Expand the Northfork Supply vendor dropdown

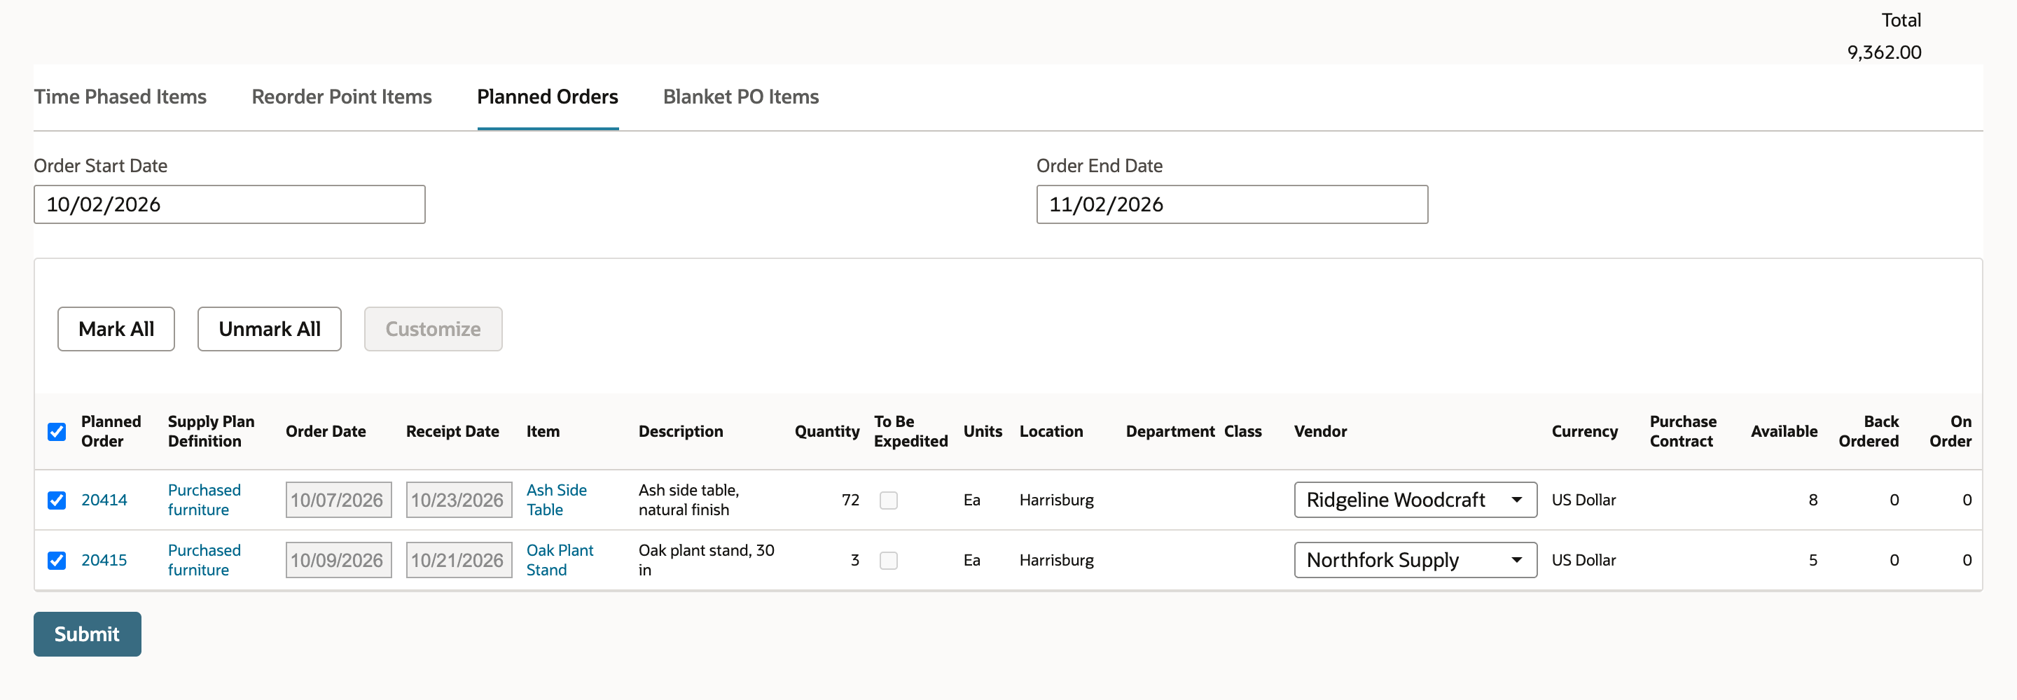point(1415,560)
